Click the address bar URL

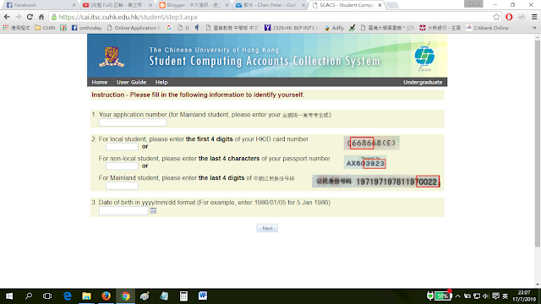[x=128, y=17]
